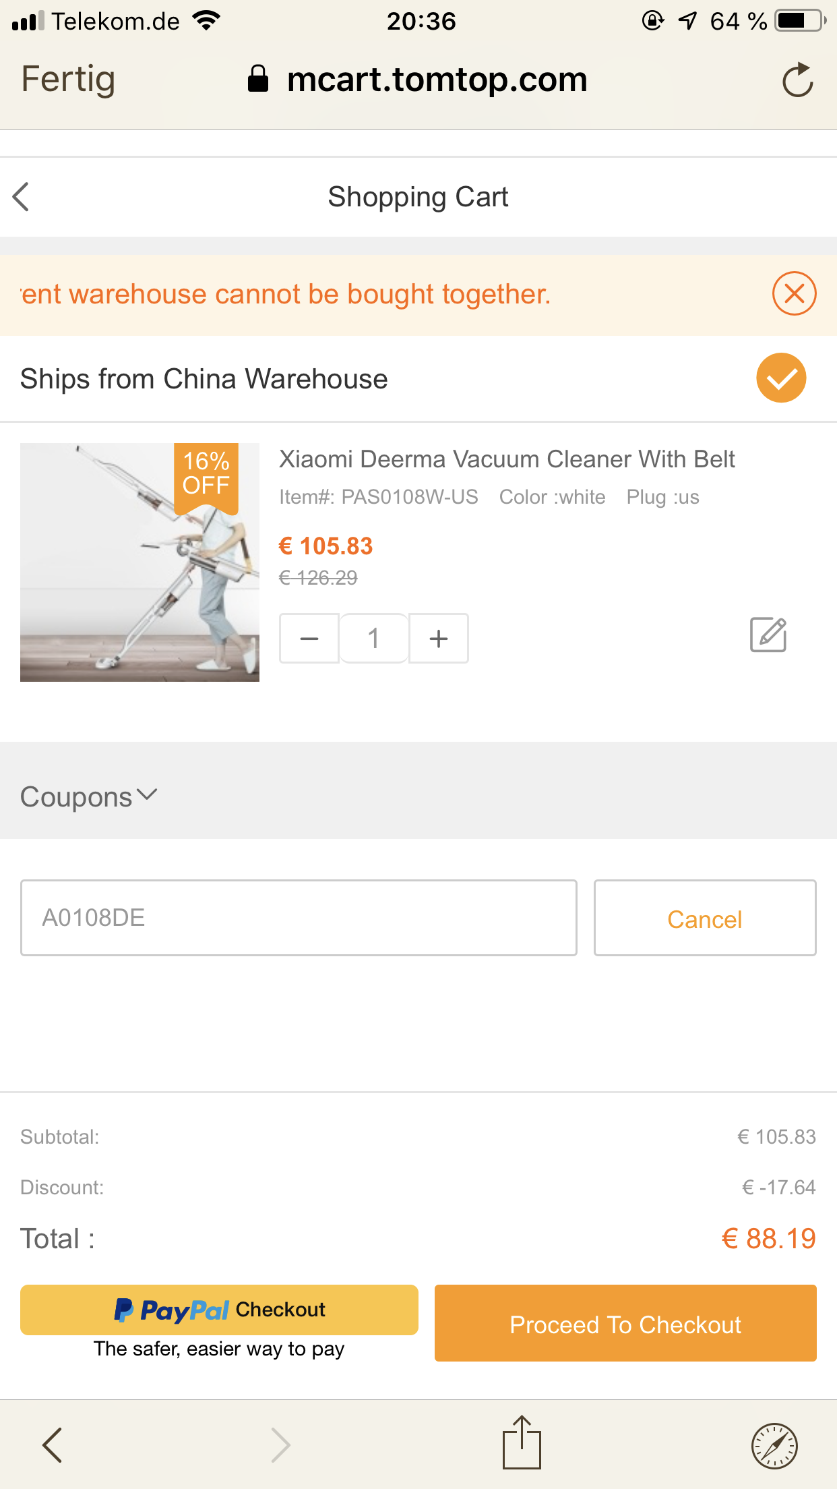Open page in Safari compass icon

click(x=774, y=1445)
